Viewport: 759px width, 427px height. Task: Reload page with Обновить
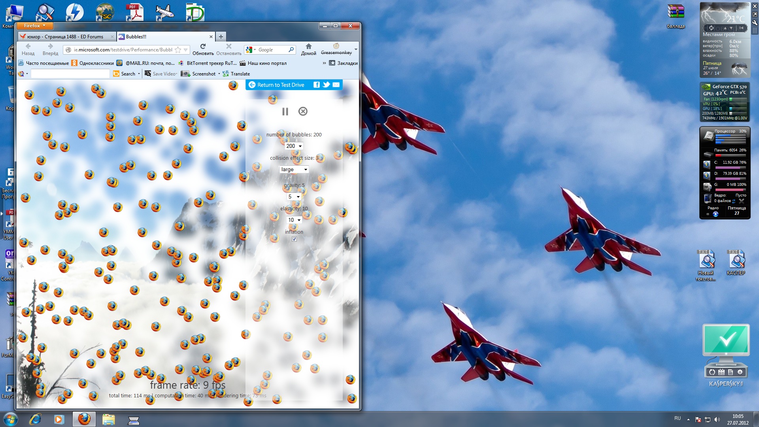coord(203,49)
